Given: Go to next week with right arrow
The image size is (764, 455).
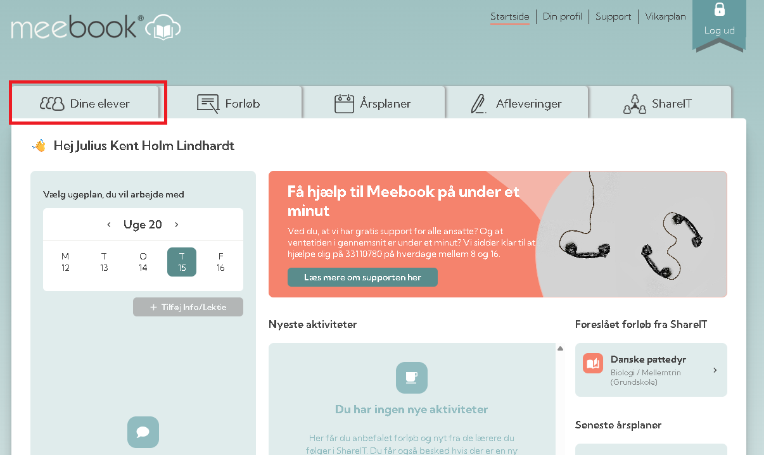Looking at the screenshot, I should pyautogui.click(x=177, y=225).
